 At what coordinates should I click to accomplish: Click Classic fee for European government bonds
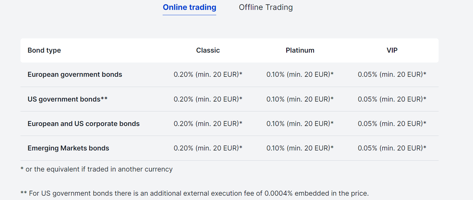208,75
